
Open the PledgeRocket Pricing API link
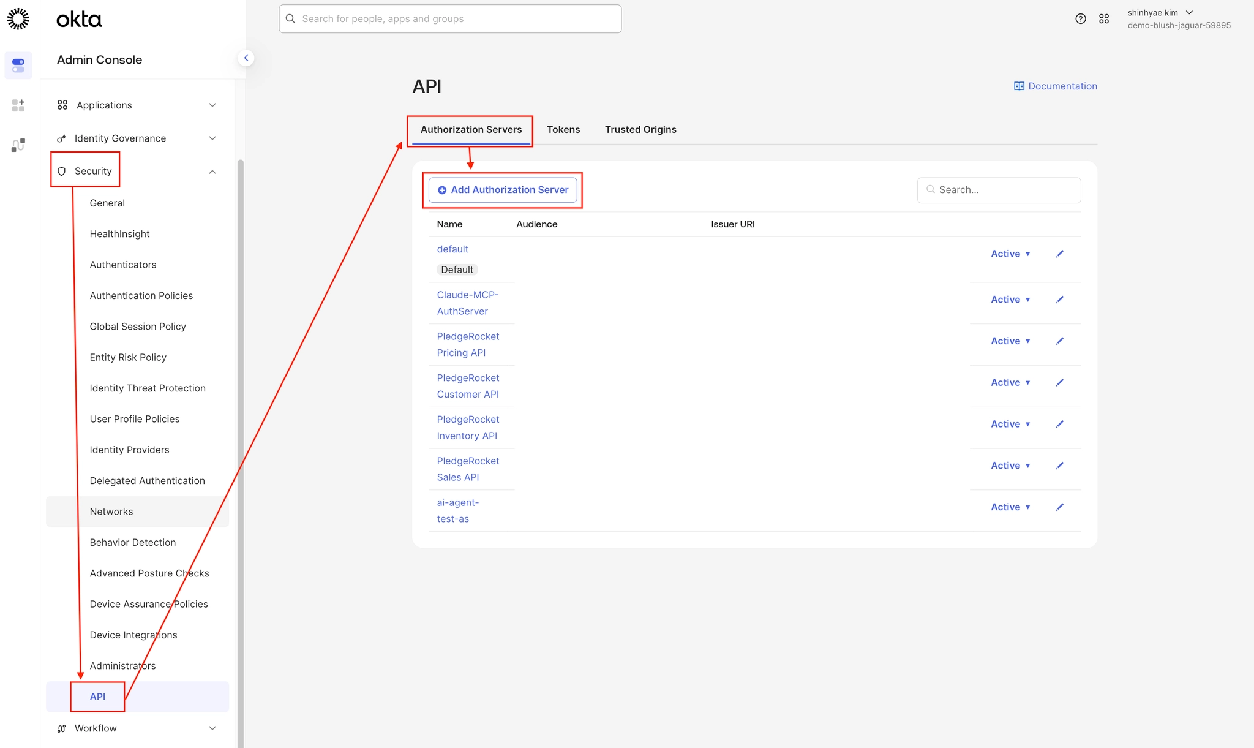pyautogui.click(x=468, y=345)
